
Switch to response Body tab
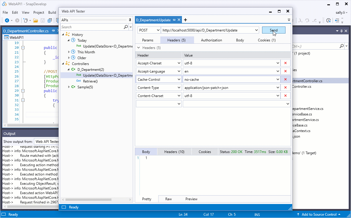point(146,152)
